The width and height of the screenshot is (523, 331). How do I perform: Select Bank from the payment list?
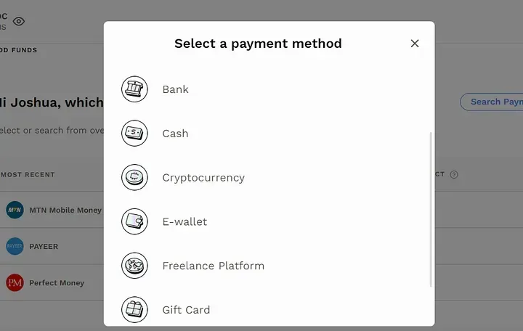tap(175, 89)
